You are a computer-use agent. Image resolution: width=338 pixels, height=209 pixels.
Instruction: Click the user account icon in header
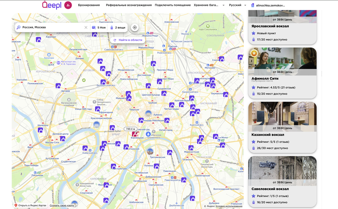[x=253, y=5]
